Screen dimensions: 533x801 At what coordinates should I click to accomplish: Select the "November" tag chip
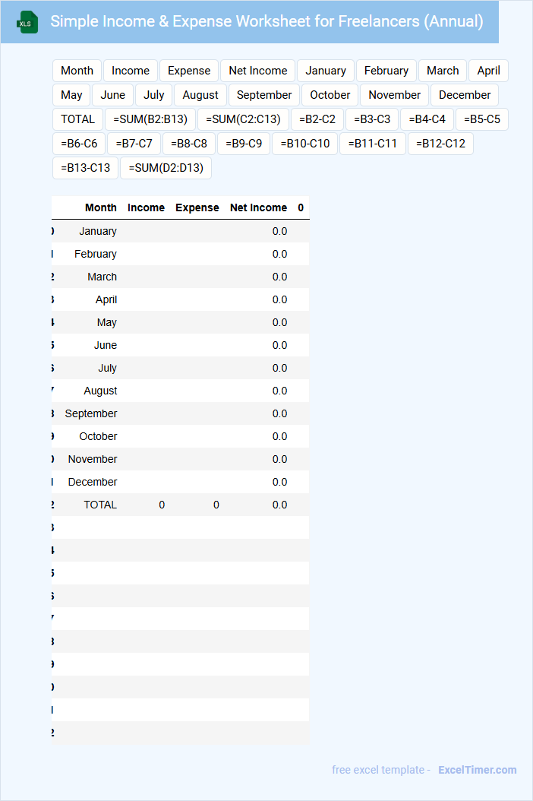395,95
